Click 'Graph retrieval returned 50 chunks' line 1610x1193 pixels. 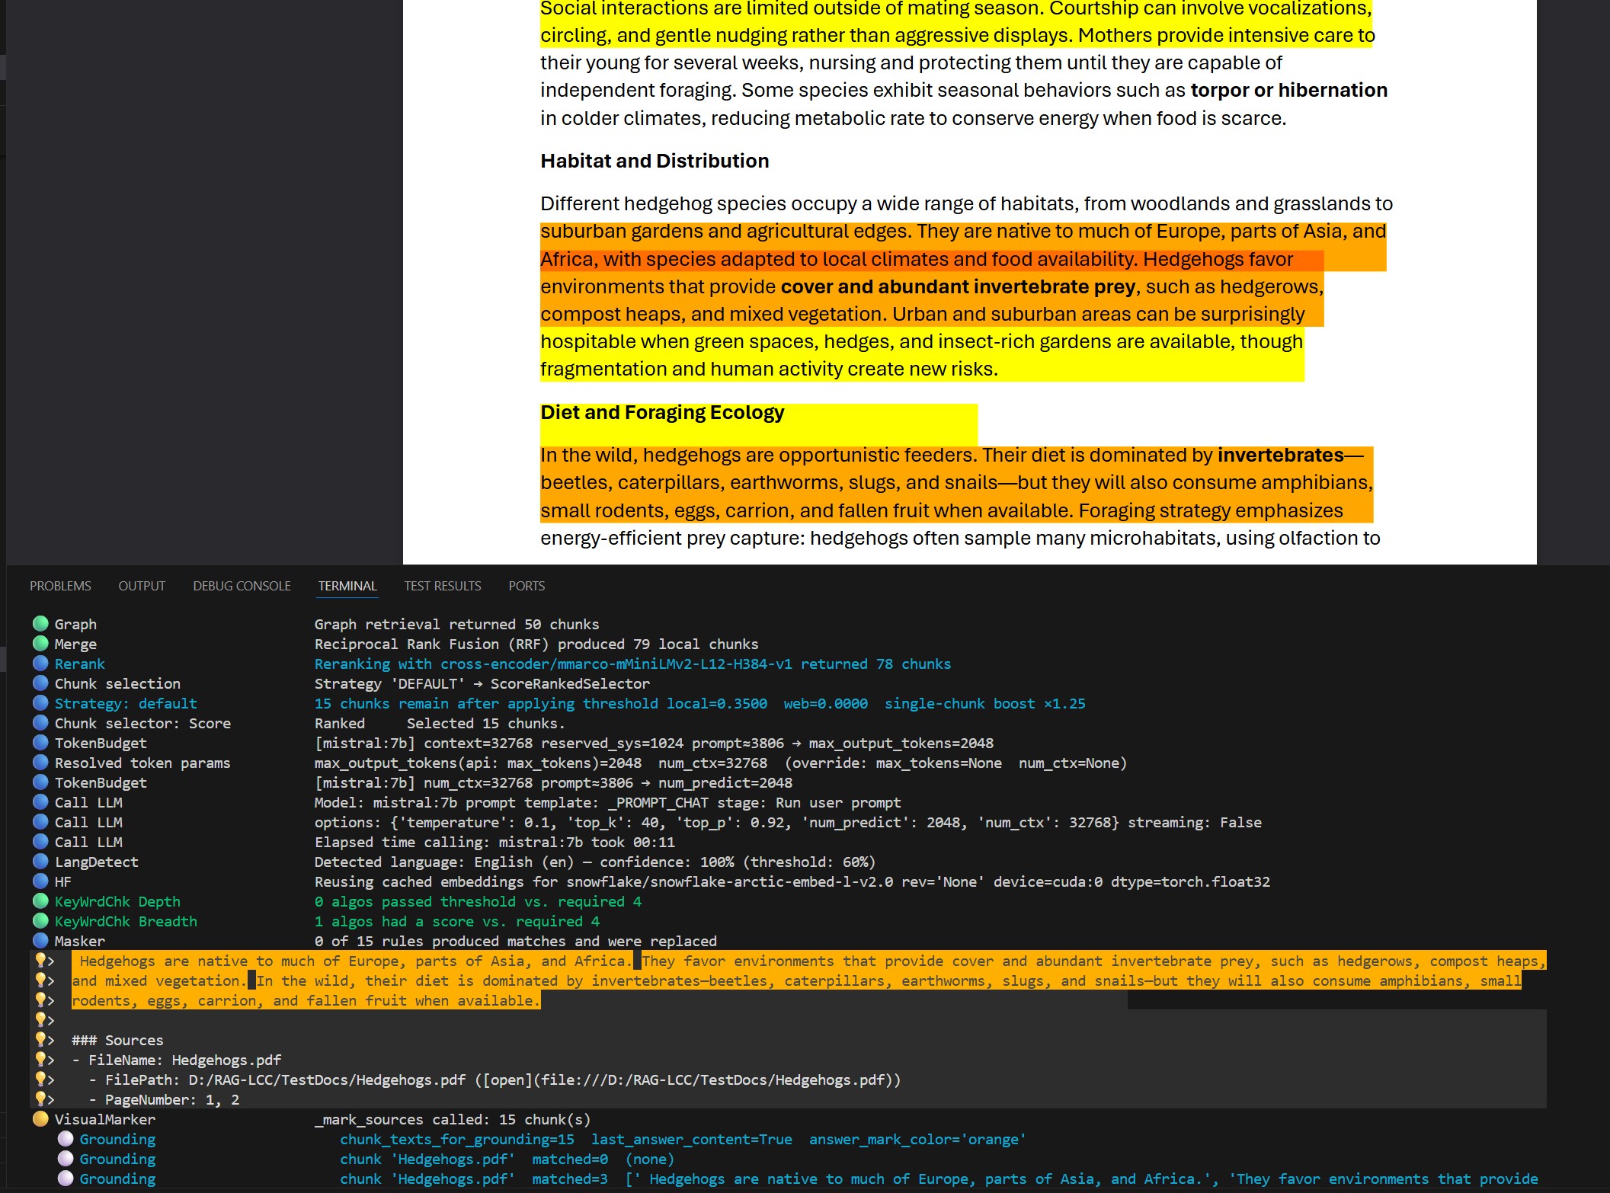pyautogui.click(x=456, y=624)
